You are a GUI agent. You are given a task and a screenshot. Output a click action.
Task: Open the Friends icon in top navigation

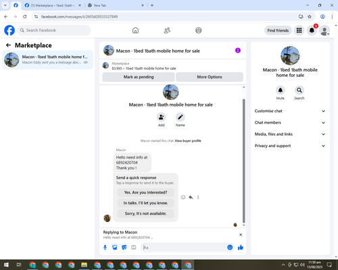click(x=167, y=30)
